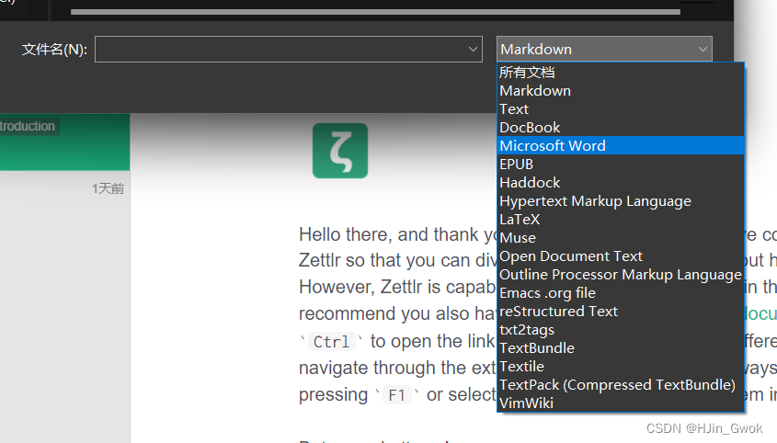
Task: Select Muse format option
Action: coord(621,237)
